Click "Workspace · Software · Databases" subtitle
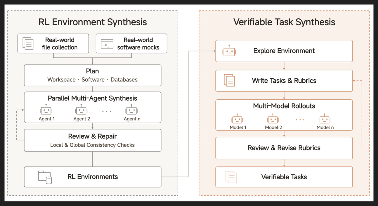This screenshot has height=206, width=378. click(x=92, y=80)
